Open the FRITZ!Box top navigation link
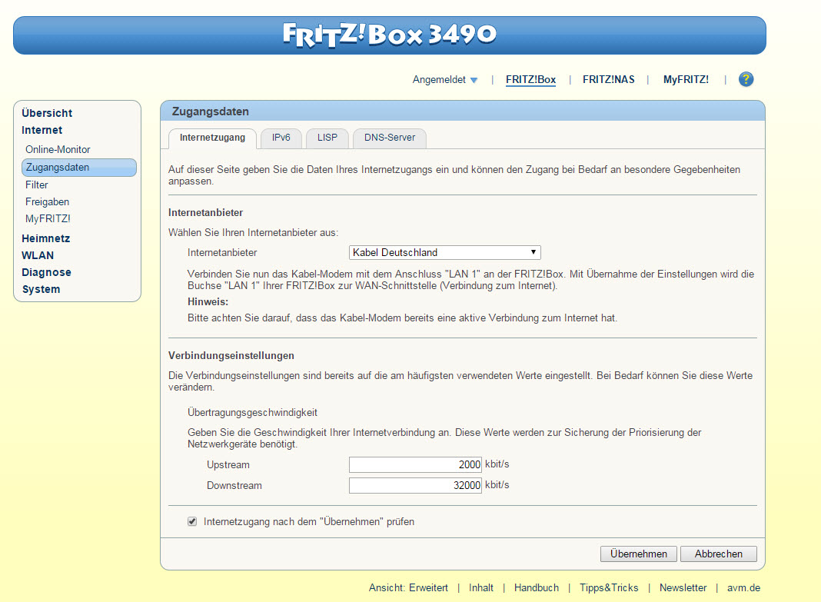Screen dimensions: 821x602 tap(530, 79)
